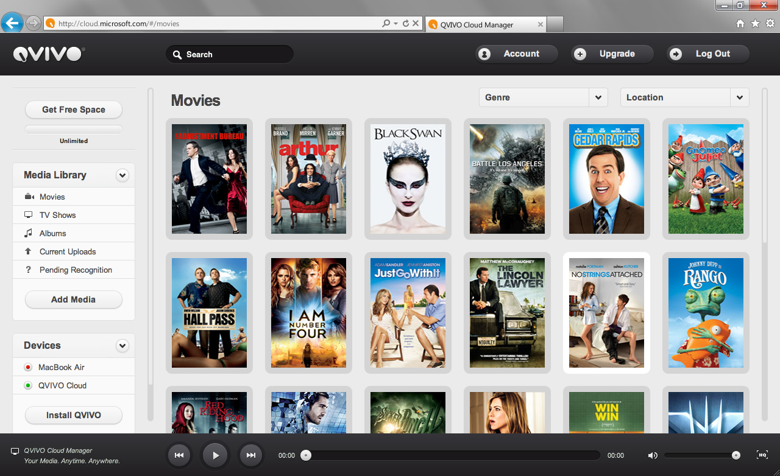Open the Location dropdown
Image resolution: width=780 pixels, height=476 pixels.
point(685,97)
